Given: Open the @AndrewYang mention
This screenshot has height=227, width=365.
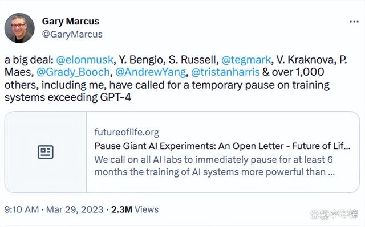Looking at the screenshot, I should click(x=151, y=72).
